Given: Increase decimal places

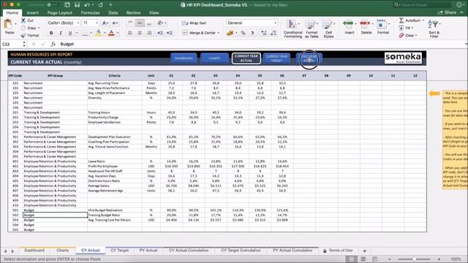Looking at the screenshot, I should pos(263,33).
